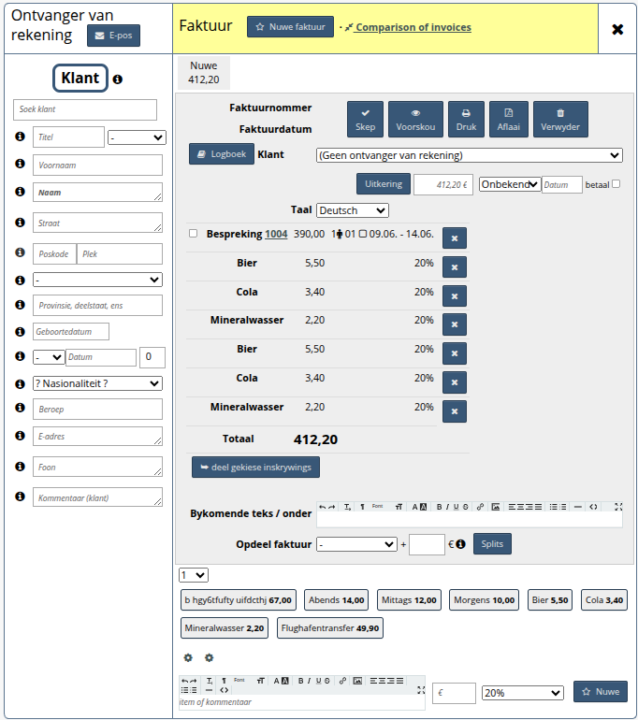Open code view in item of kommentaar editor

224,690
